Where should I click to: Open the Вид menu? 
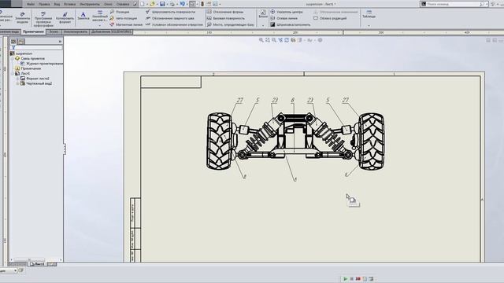(57, 4)
